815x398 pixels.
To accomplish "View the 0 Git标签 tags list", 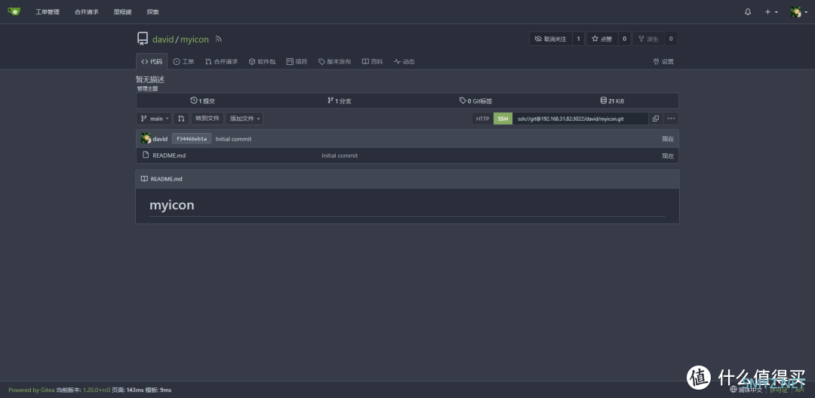I will click(x=475, y=101).
